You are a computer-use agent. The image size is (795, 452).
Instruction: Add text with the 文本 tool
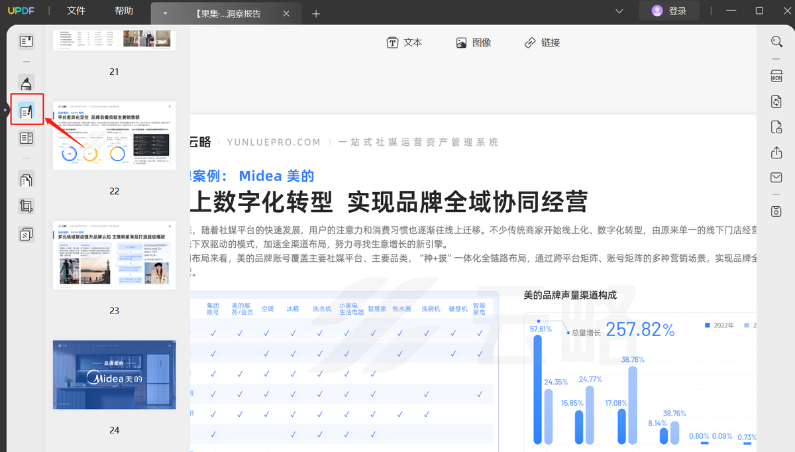(404, 42)
